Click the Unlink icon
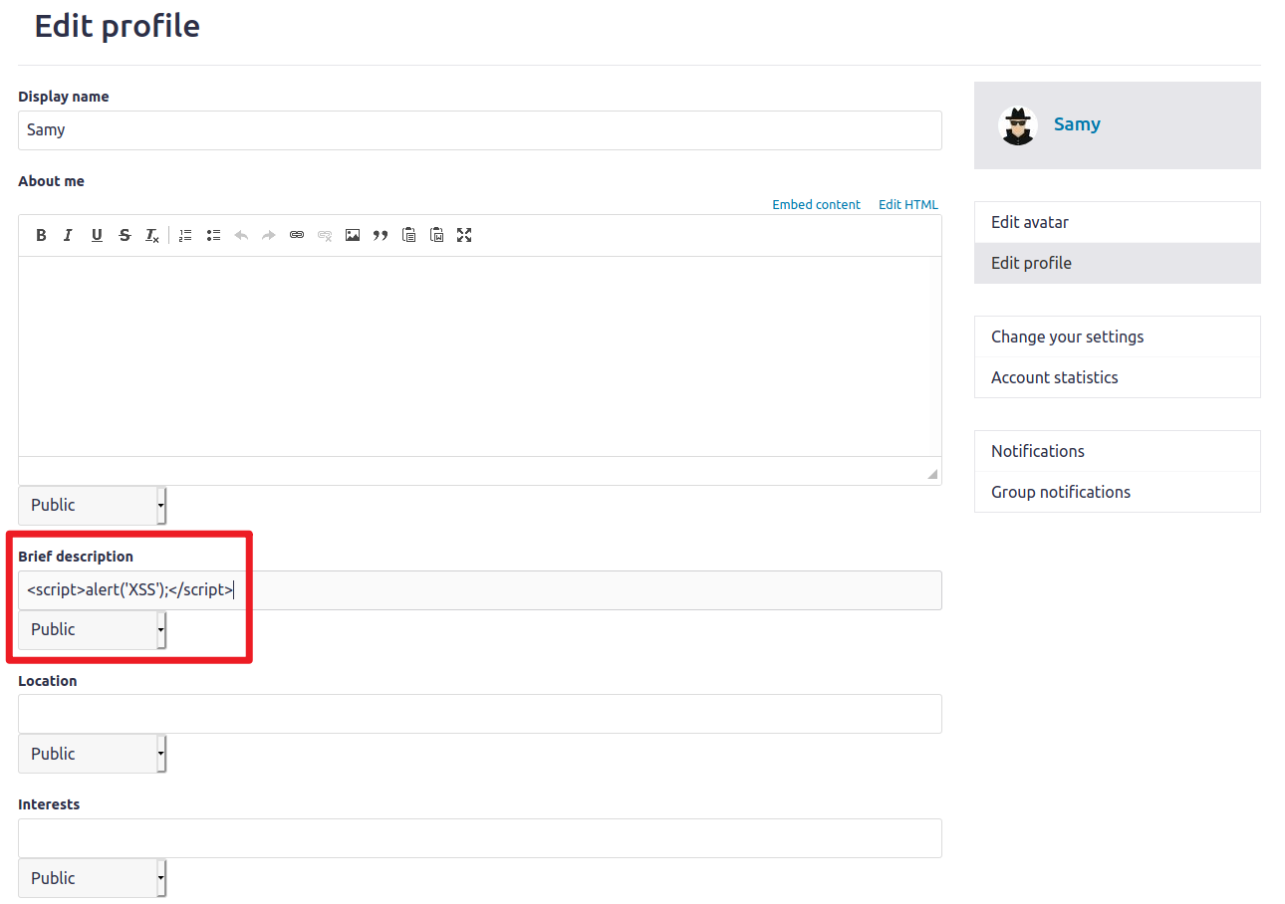This screenshot has height=904, width=1285. point(325,235)
